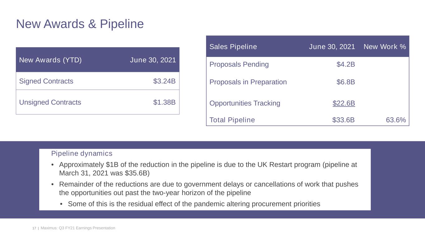Select the $3.24B signed contracts value
Image resolution: width=425 pixels, height=239 pixels.
[164, 81]
